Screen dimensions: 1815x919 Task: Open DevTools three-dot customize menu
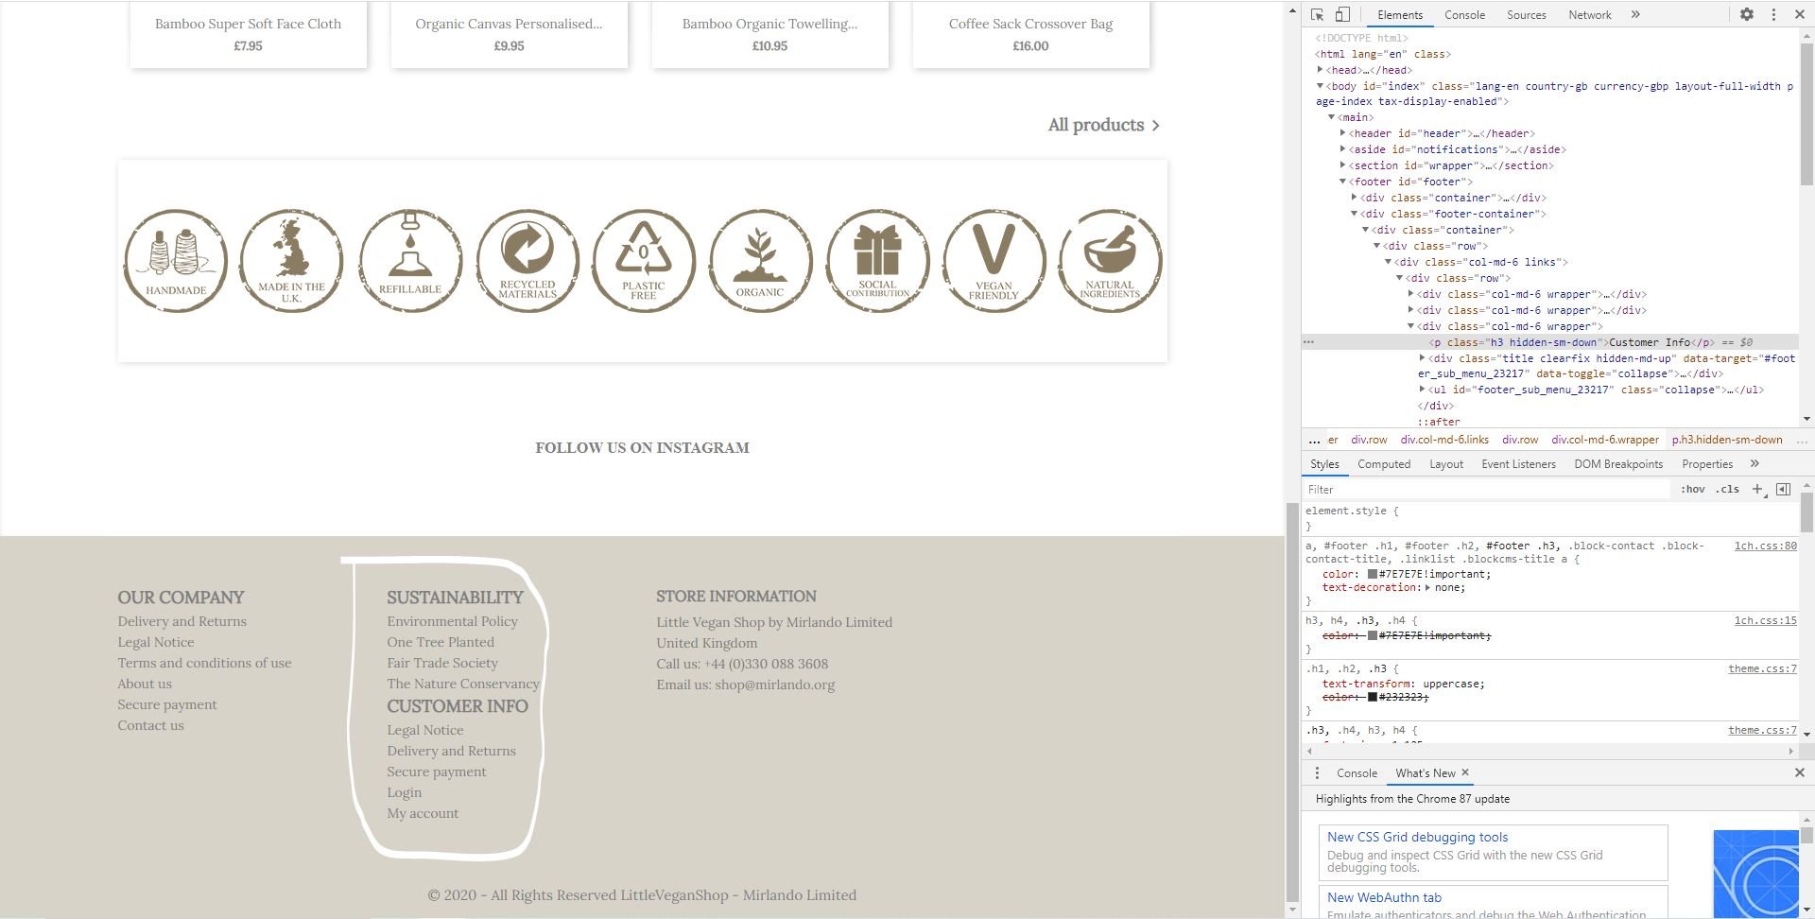click(1773, 14)
